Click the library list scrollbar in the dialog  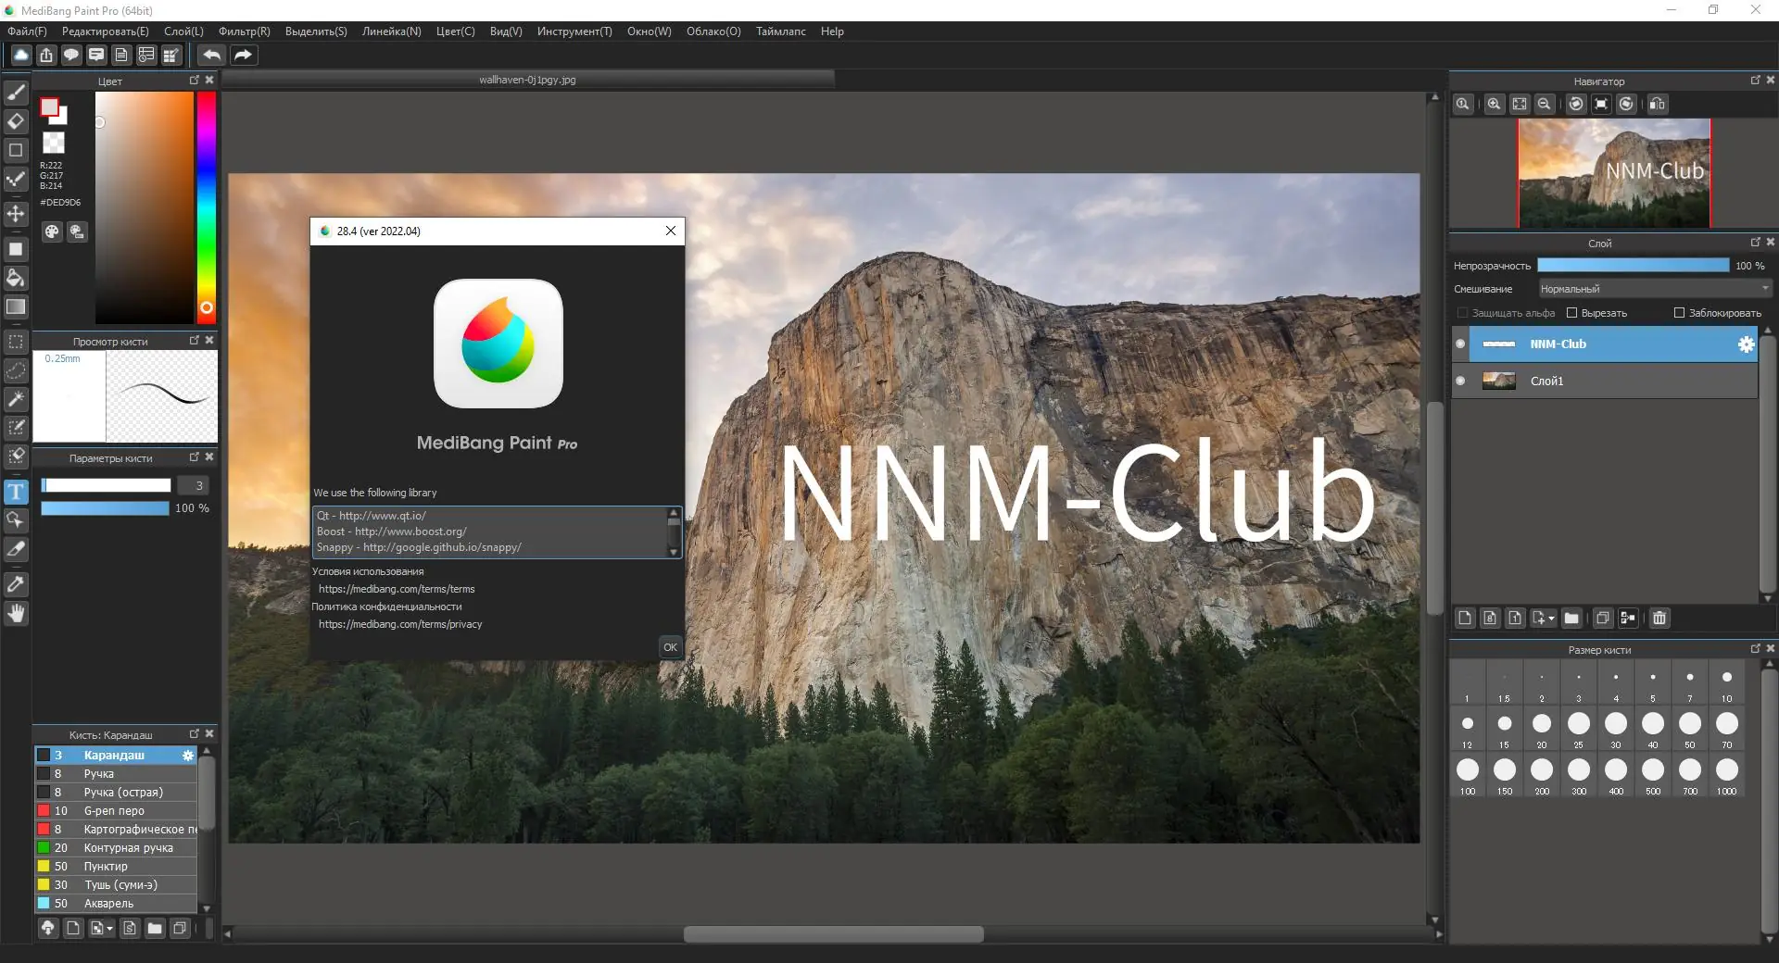(674, 532)
